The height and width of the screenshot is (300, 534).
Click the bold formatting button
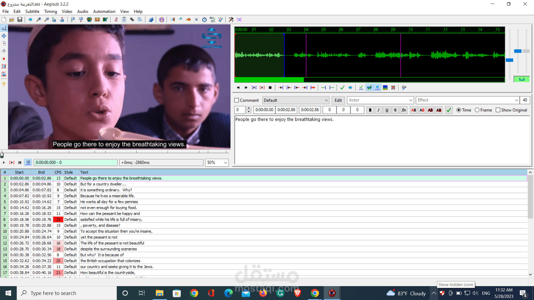click(x=370, y=110)
